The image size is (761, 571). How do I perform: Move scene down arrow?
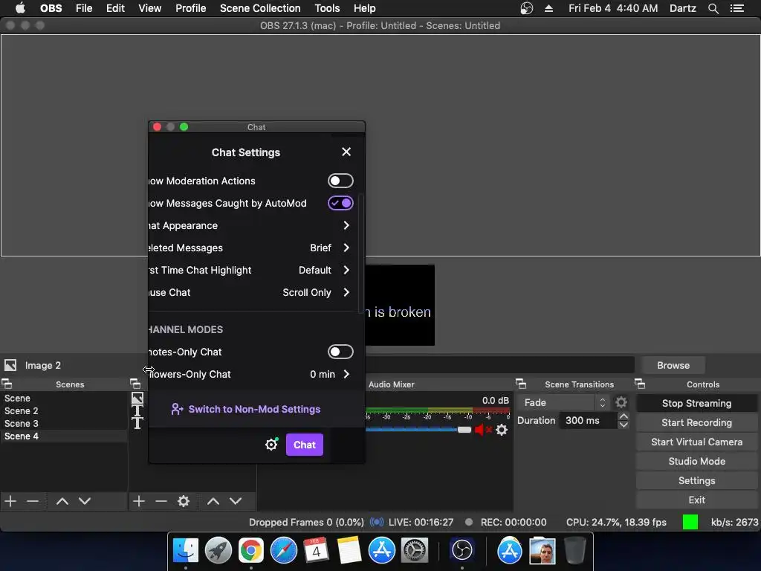click(85, 501)
